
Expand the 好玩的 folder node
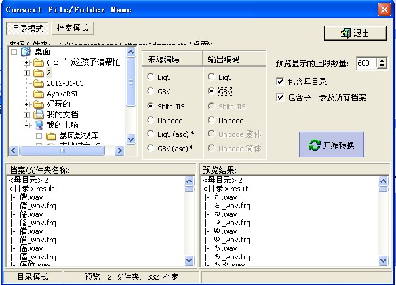pyautogui.click(x=26, y=104)
